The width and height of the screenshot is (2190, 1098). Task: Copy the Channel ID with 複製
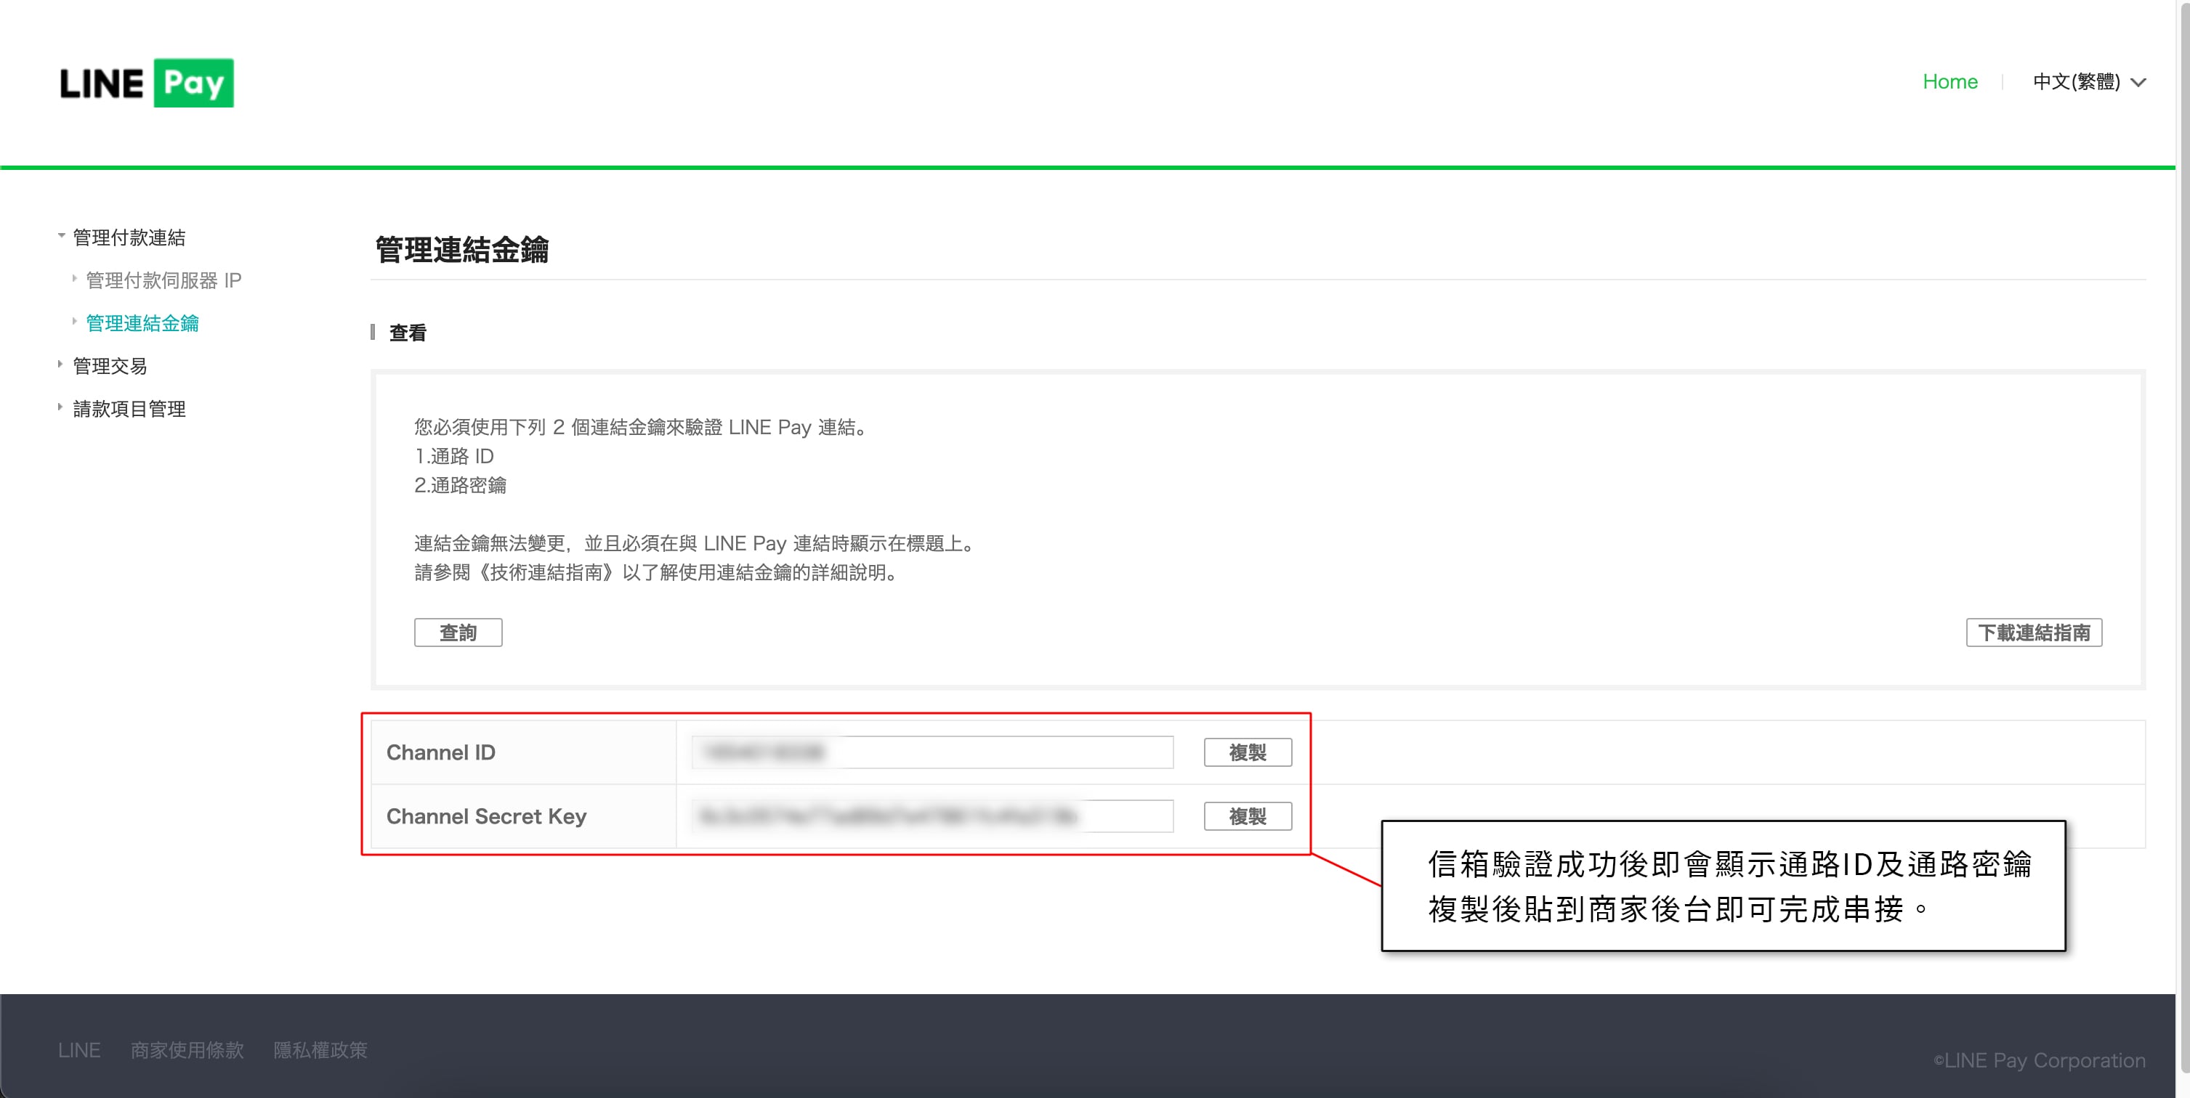click(x=1247, y=752)
